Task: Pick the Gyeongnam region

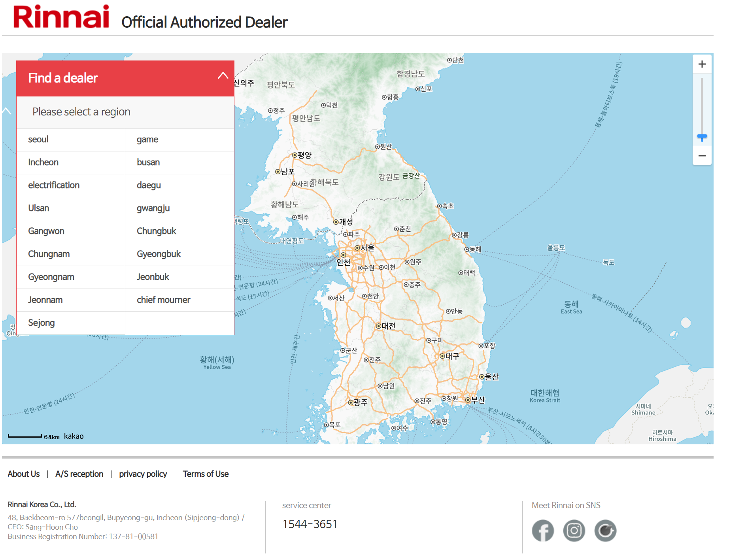Action: tap(71, 277)
